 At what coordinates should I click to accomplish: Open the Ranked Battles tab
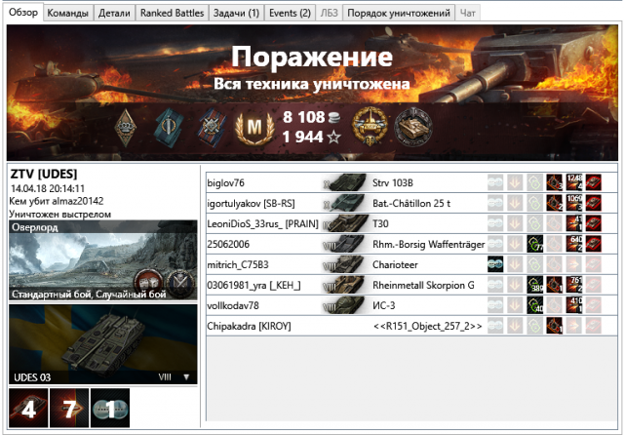(x=170, y=13)
